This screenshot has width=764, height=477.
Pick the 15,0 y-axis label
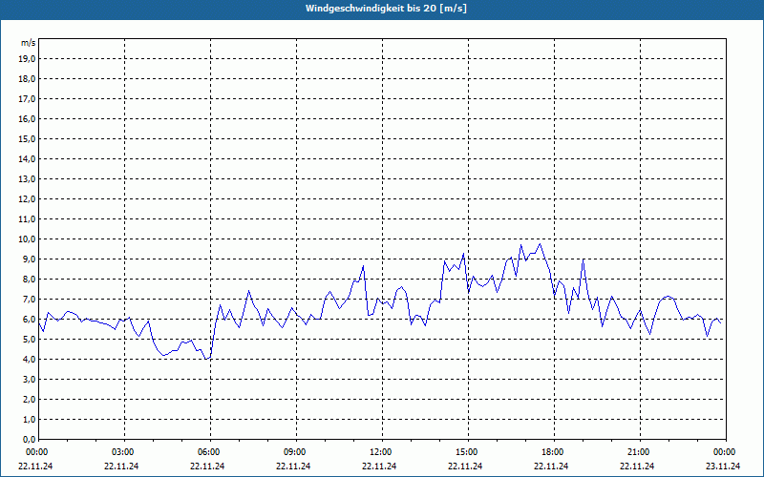pyautogui.click(x=27, y=138)
